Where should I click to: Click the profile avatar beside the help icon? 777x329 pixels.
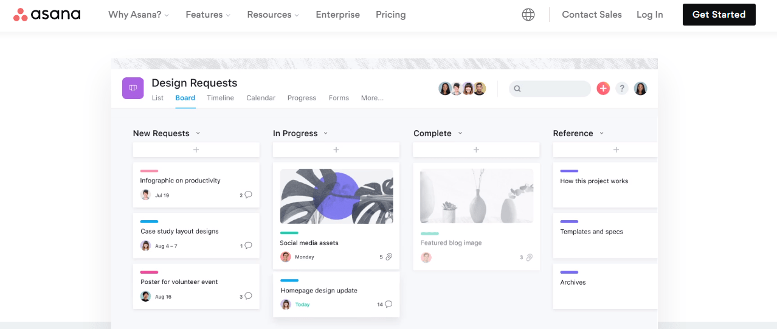coord(640,89)
